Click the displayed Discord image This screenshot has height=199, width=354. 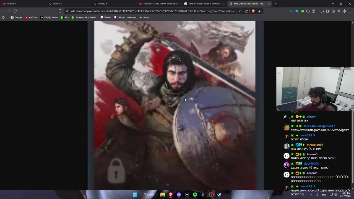[175, 106]
